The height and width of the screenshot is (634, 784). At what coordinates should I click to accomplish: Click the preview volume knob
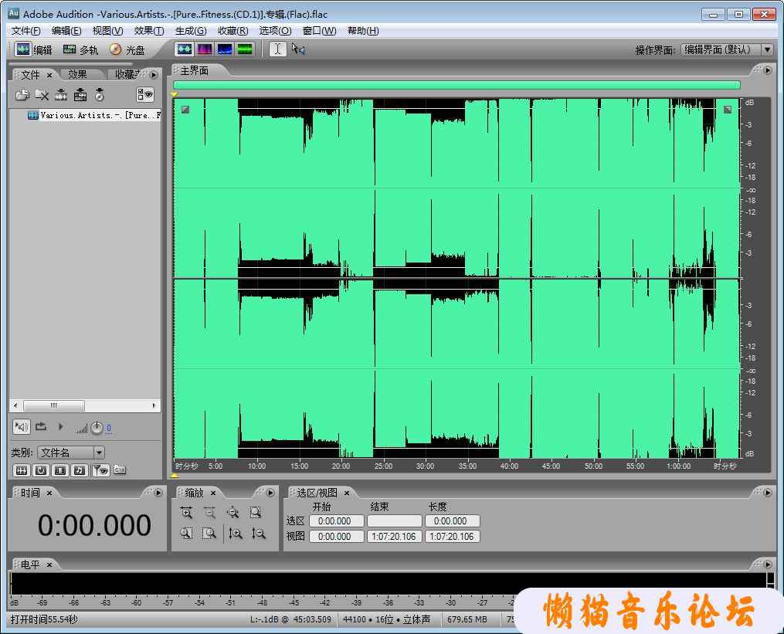click(x=97, y=428)
